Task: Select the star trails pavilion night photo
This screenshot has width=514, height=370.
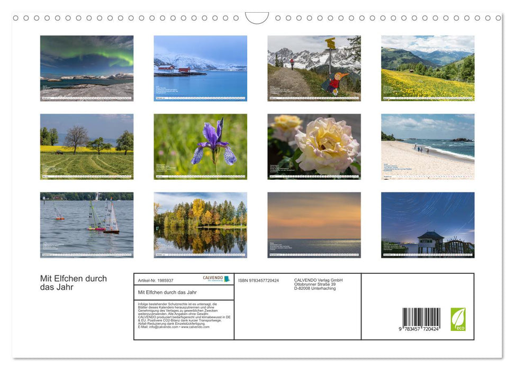Action: coord(427,225)
